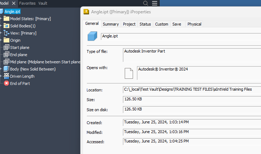Click the Solid Bodies folder icon
Screen dimensions: 261x154
click(6, 26)
